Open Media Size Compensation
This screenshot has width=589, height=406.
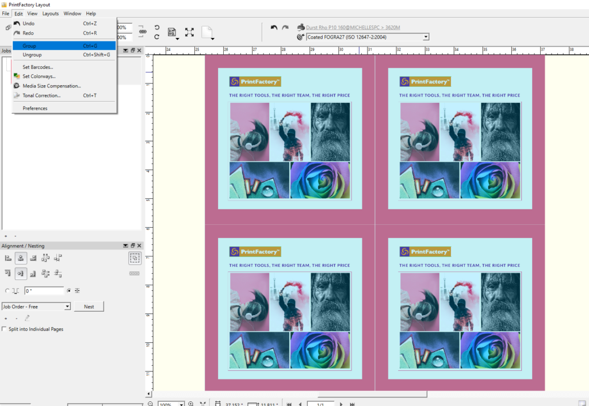(x=64, y=86)
